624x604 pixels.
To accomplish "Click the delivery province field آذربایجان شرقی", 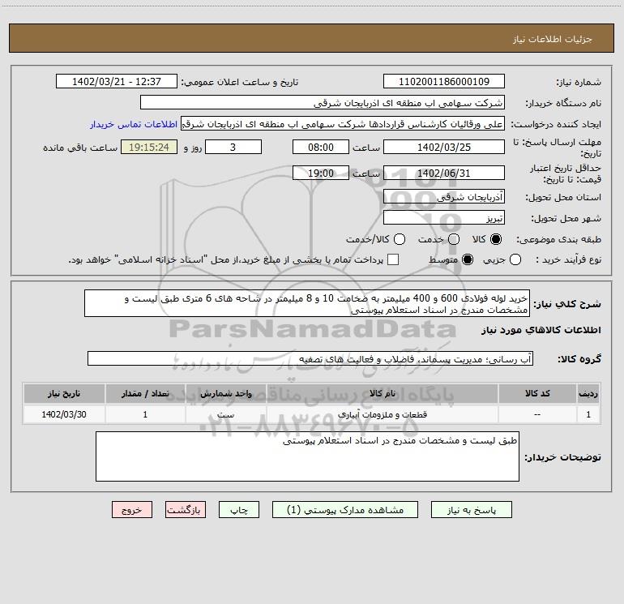I will coord(444,197).
